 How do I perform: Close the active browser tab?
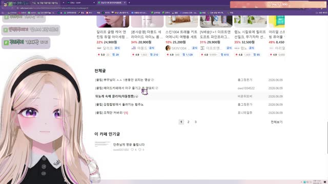point(125,3)
